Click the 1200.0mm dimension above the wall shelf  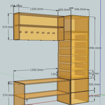pos(37,9)
